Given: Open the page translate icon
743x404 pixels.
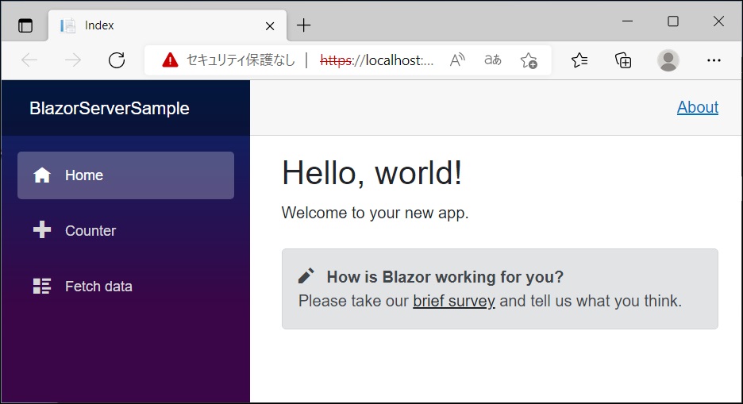Looking at the screenshot, I should tap(492, 60).
